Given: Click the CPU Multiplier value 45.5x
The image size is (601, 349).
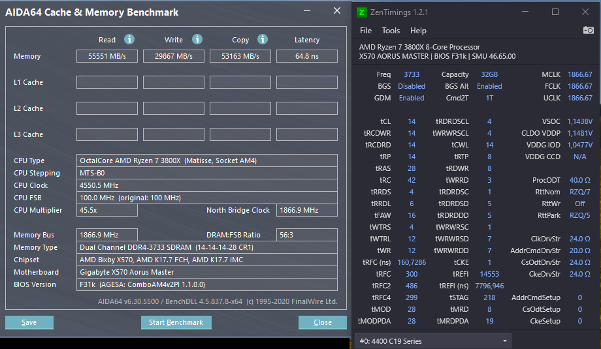Looking at the screenshot, I should pos(107,210).
